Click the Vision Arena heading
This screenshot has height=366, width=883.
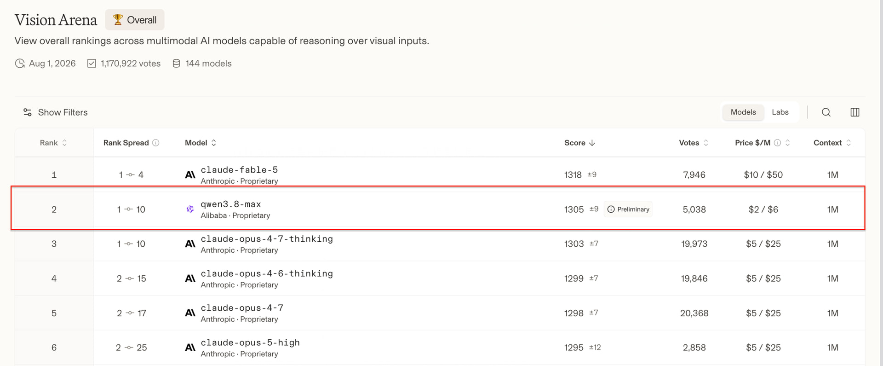56,20
